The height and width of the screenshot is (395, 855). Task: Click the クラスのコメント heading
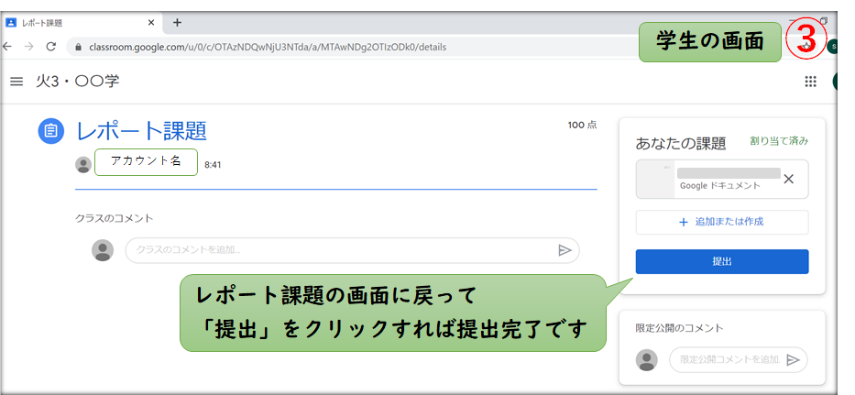tap(114, 218)
